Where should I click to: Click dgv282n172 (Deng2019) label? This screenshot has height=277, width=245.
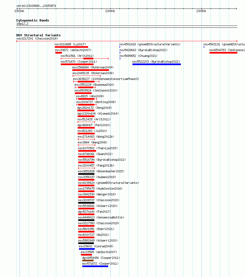[94, 108]
